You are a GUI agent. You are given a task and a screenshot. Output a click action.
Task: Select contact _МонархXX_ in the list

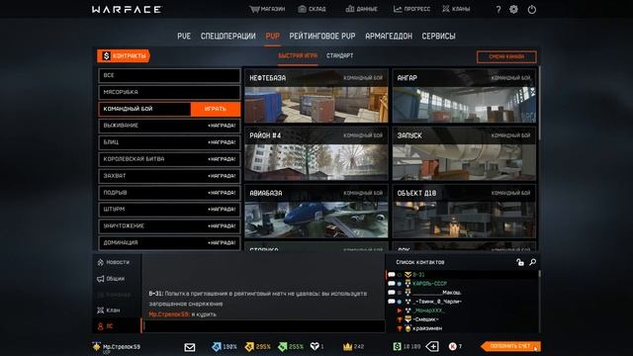pos(428,311)
